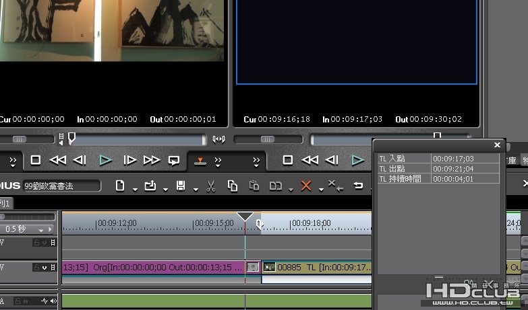Click the In point marker on the timeline ruler
The height and width of the screenshot is (310, 528).
pos(260,224)
